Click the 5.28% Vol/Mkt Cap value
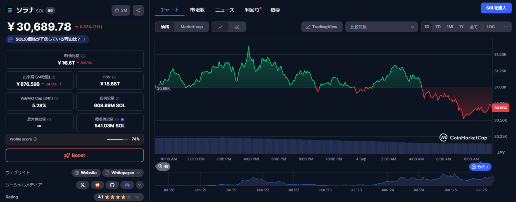 coord(39,105)
